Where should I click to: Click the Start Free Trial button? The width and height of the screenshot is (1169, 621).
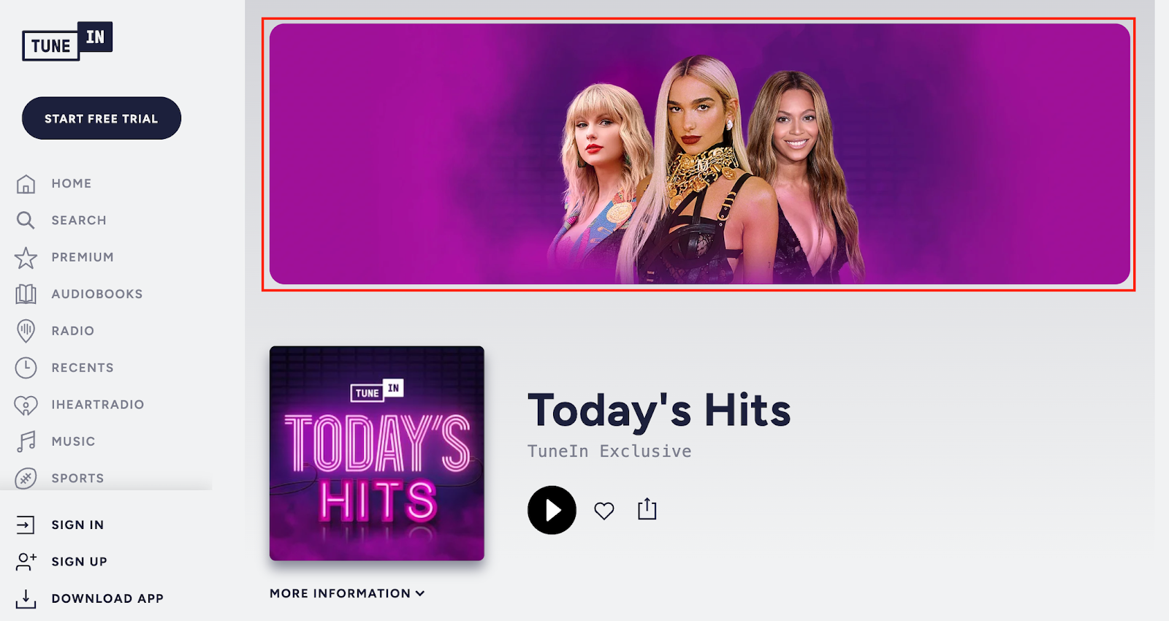click(x=102, y=118)
